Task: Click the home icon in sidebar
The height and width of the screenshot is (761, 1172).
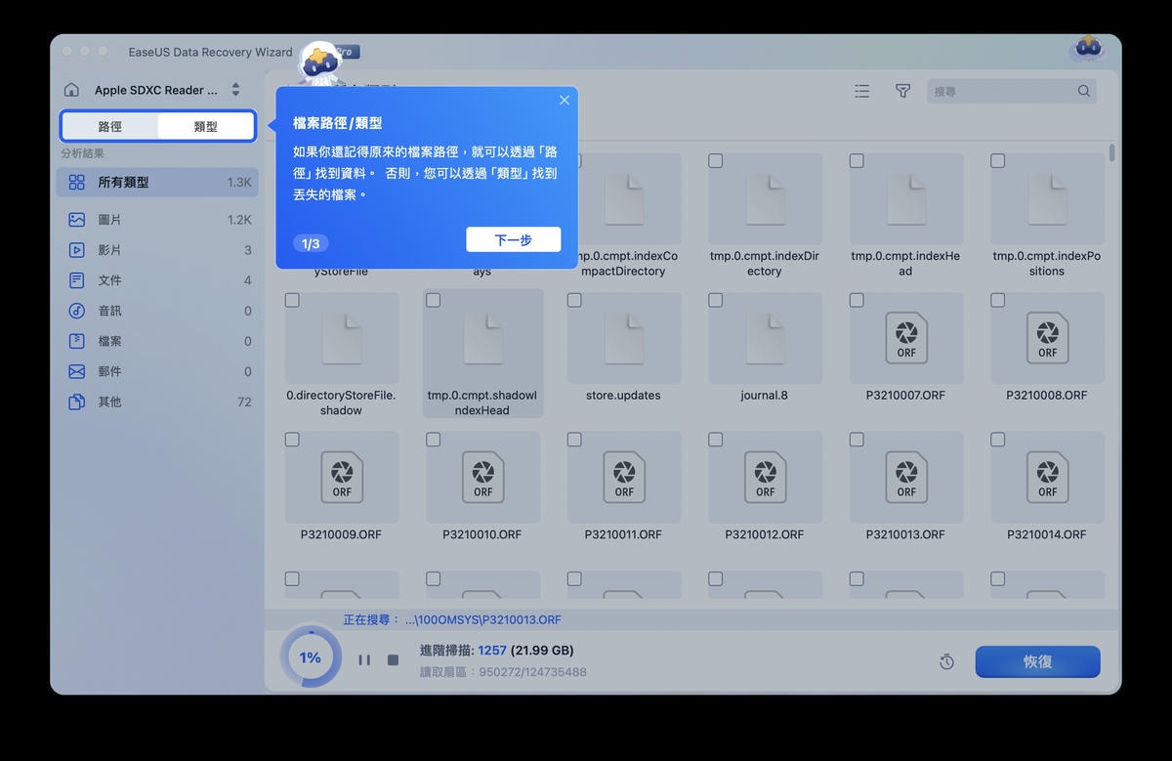Action: 71,90
